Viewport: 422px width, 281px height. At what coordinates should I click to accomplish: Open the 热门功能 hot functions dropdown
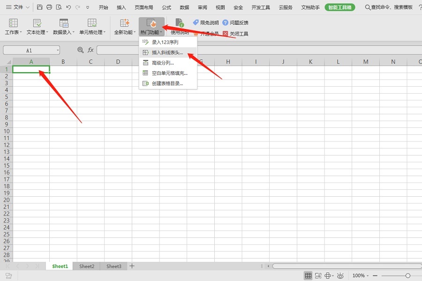pyautogui.click(x=152, y=26)
